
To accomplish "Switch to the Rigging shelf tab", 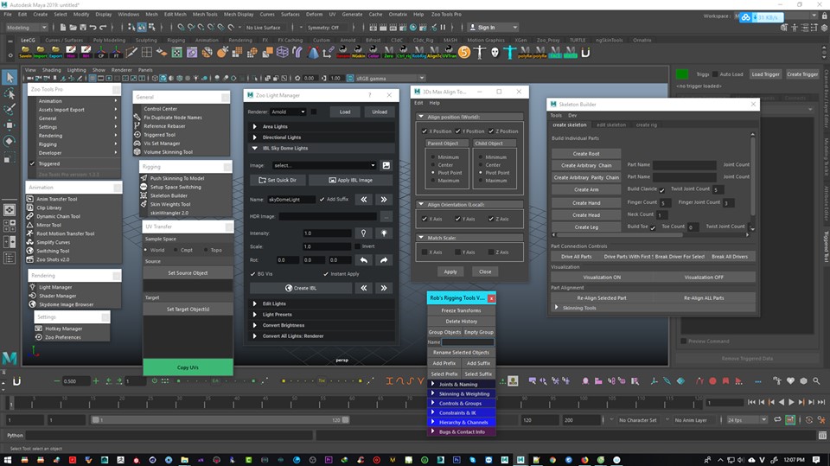I will [x=176, y=41].
